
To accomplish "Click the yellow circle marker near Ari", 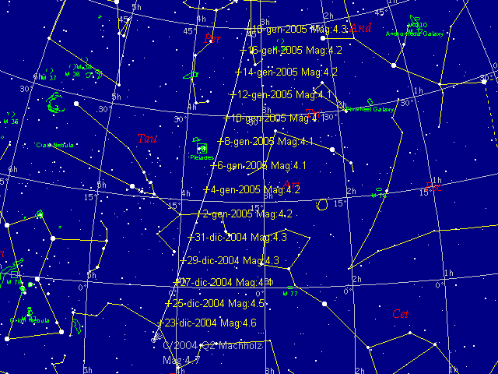I will click(322, 203).
